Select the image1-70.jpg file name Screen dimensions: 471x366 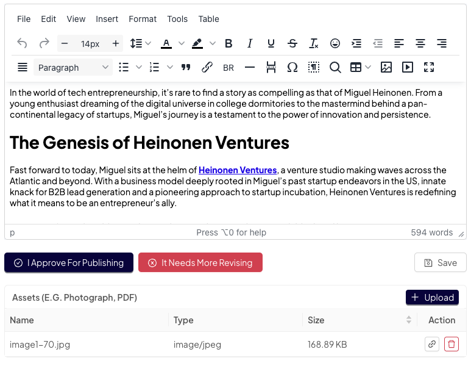click(40, 345)
